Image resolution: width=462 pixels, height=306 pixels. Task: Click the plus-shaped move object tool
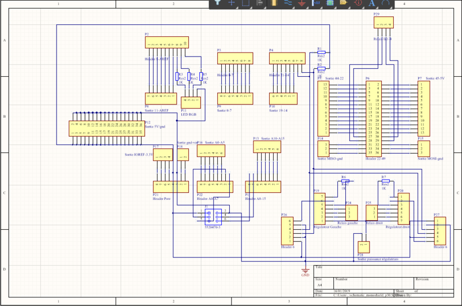[x=232, y=3]
